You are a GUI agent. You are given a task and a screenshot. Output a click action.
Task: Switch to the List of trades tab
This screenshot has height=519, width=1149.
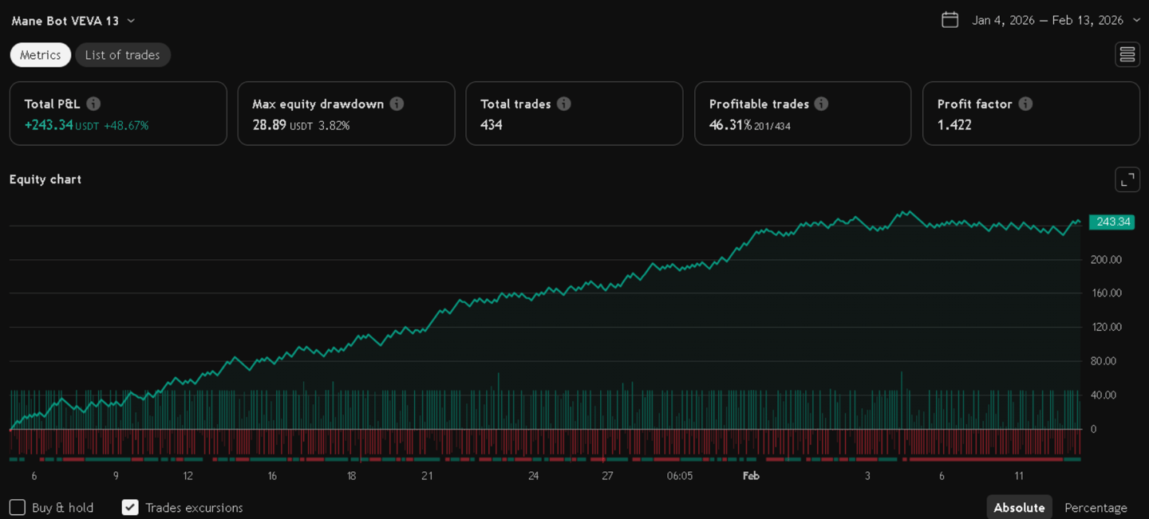(x=123, y=54)
